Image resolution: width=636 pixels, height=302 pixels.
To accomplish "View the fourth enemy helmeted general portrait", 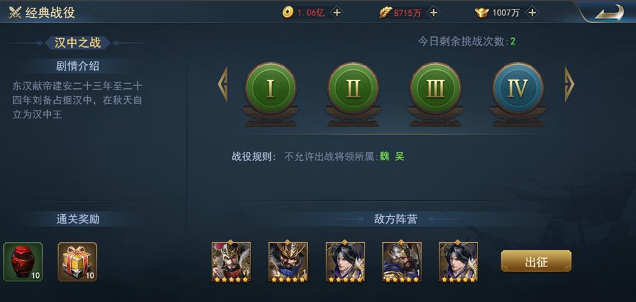I will tap(402, 262).
